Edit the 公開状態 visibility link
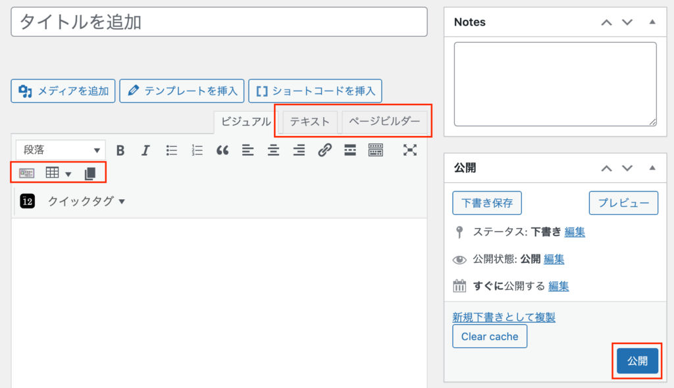 click(x=554, y=259)
